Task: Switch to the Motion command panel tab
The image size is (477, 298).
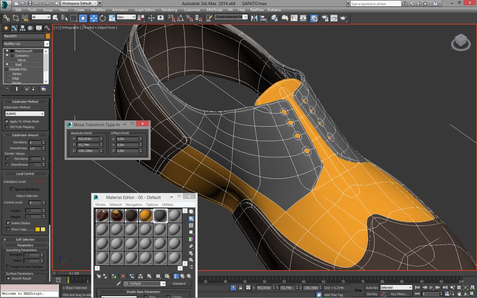Action: click(x=30, y=28)
